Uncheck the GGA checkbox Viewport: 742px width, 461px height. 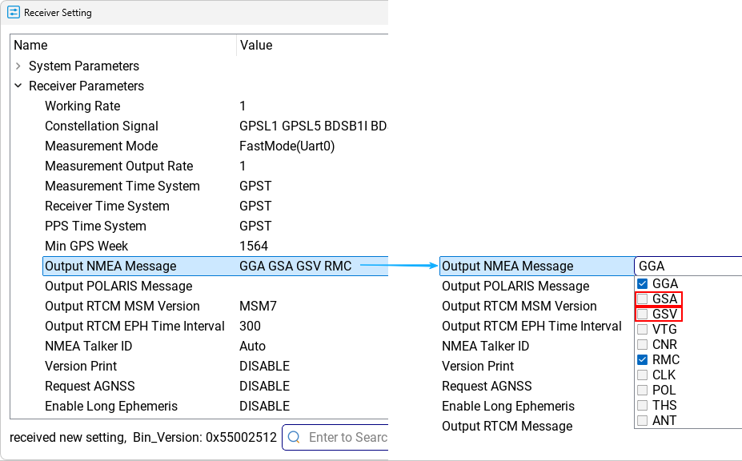click(642, 283)
